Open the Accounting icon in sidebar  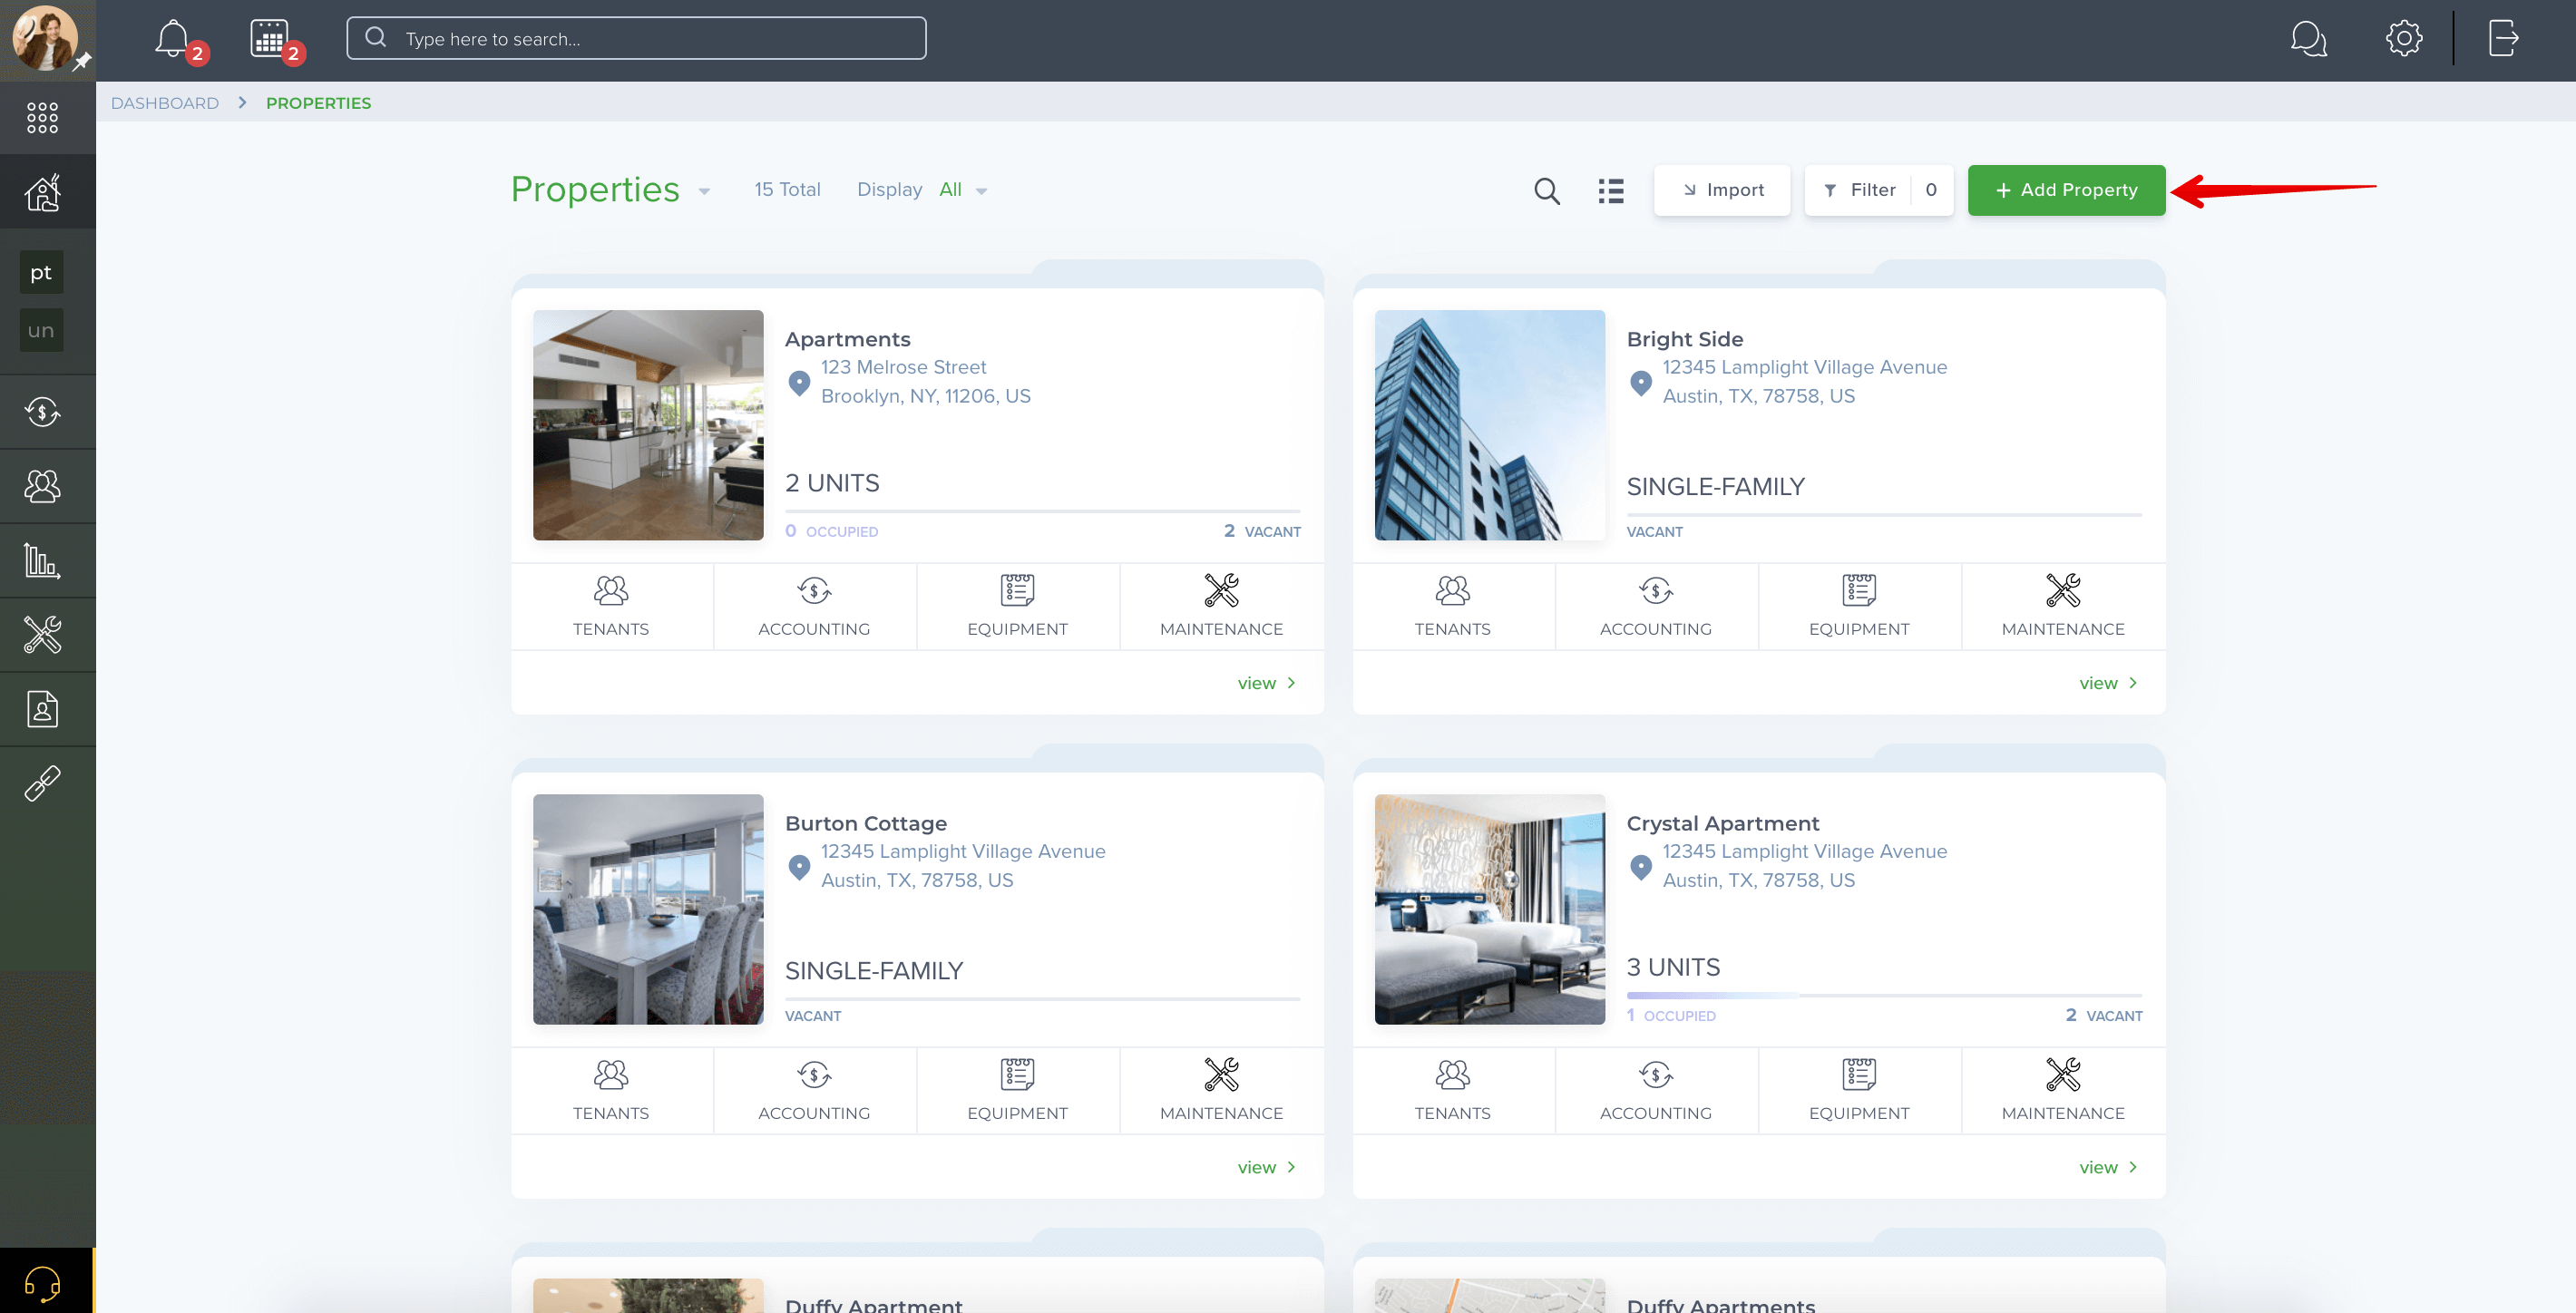point(42,411)
